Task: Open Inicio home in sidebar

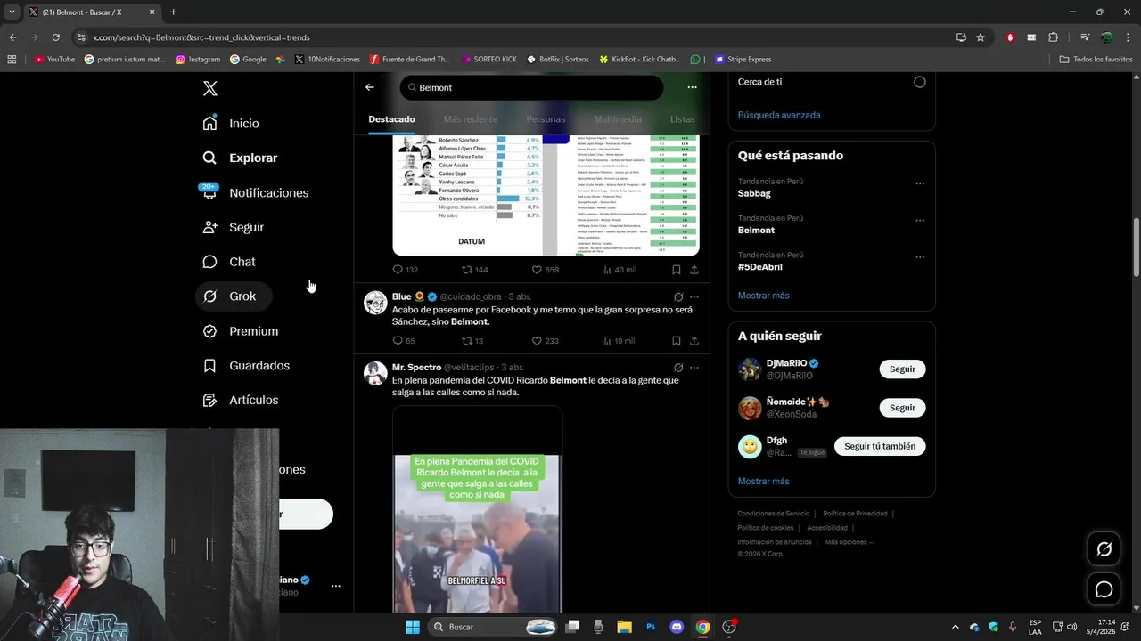Action: pyautogui.click(x=231, y=124)
